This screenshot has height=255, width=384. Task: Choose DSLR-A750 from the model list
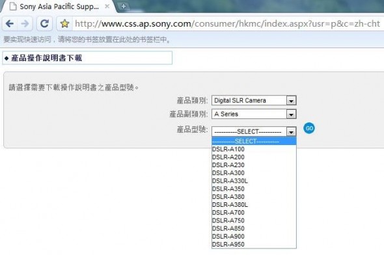pos(254,221)
